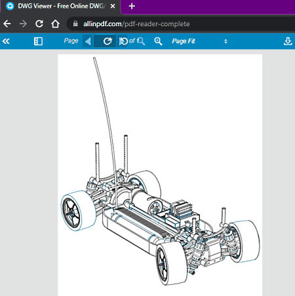Screen dimensions: 295x296
Task: Click the zoom in magnifier
Action: (158, 41)
